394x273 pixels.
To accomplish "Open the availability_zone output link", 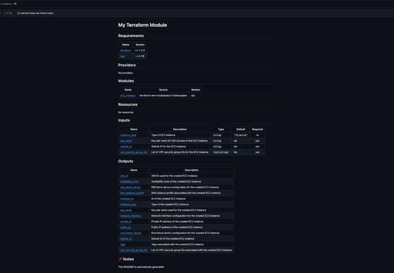I will 130,182.
